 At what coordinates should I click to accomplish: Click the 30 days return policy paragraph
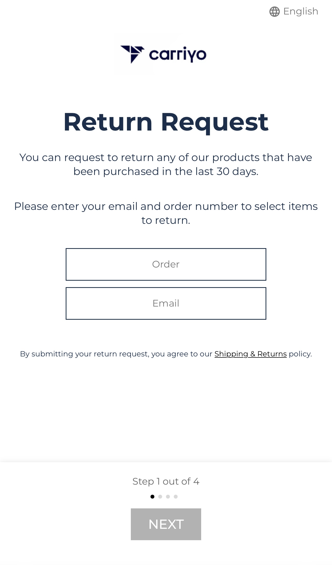coord(166,164)
